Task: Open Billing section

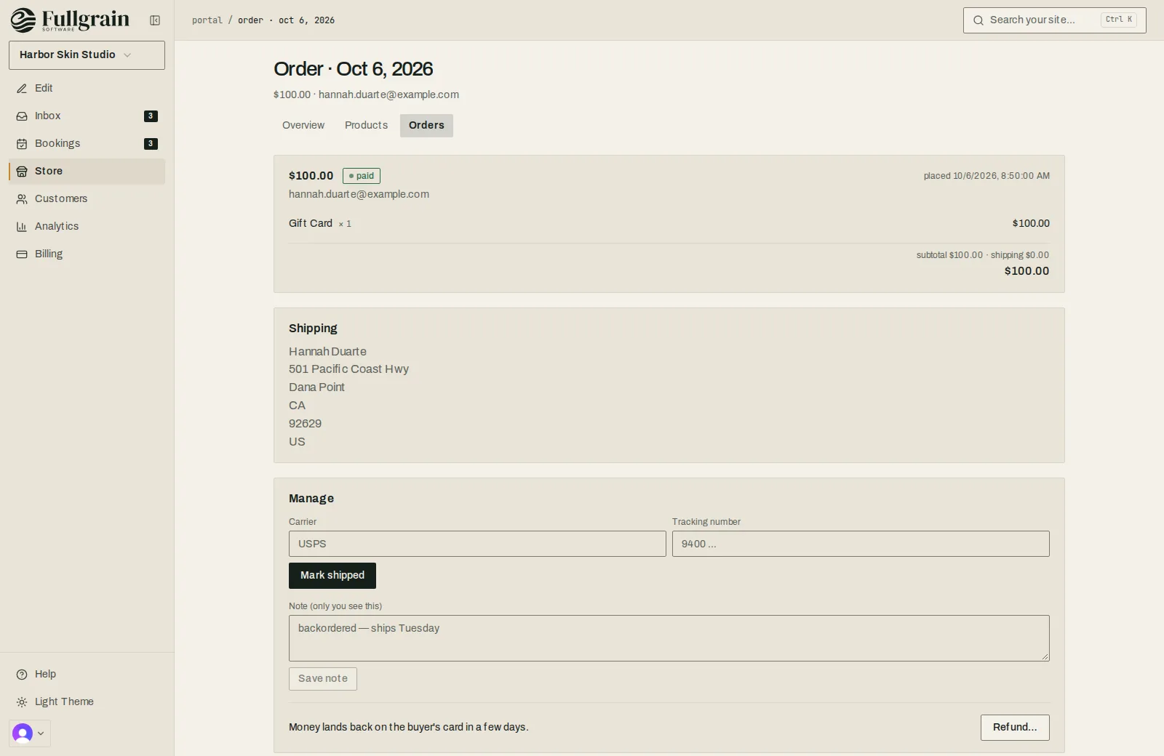Action: 87,254
